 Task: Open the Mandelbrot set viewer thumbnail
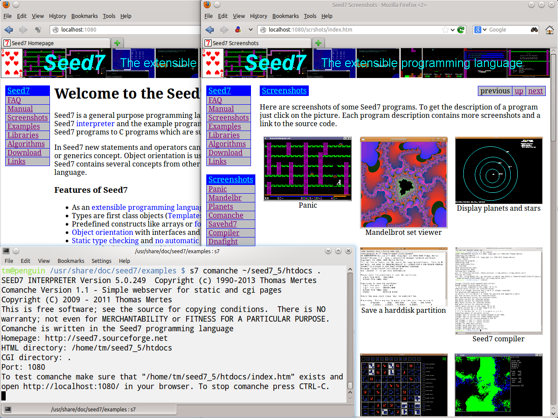coord(404,182)
